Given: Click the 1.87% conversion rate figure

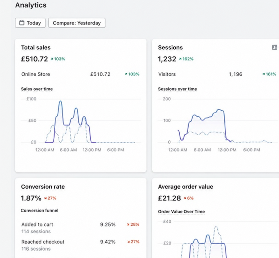Looking at the screenshot, I should point(31,198).
